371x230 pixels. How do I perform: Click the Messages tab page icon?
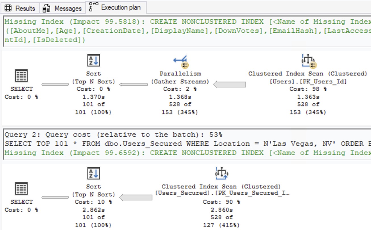coord(46,9)
